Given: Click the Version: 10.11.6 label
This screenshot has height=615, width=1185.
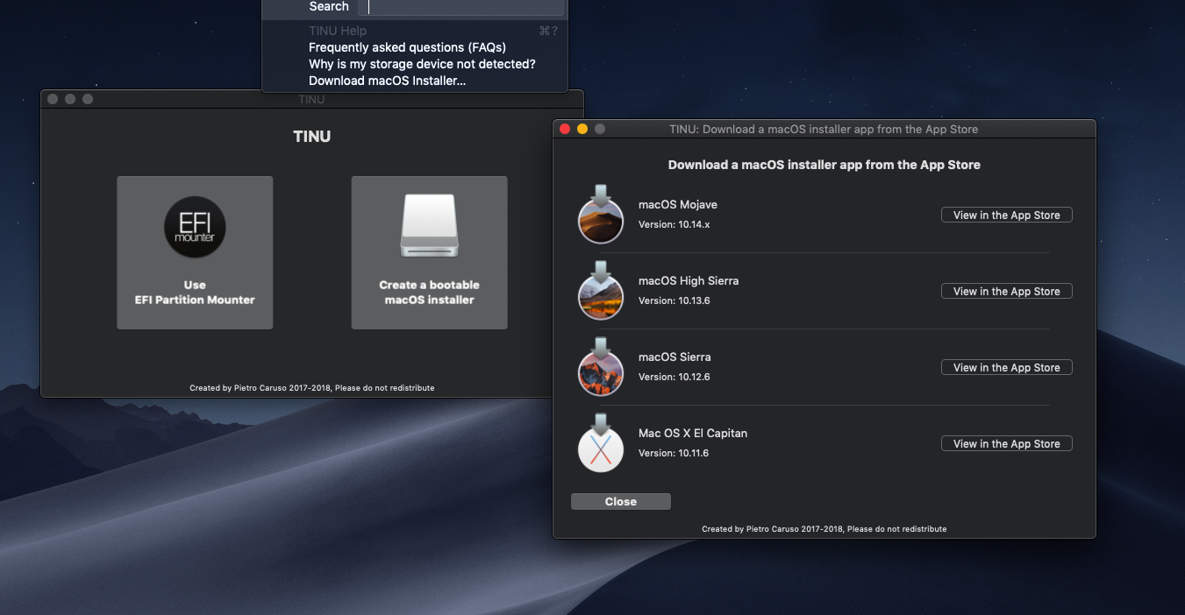Looking at the screenshot, I should point(674,454).
